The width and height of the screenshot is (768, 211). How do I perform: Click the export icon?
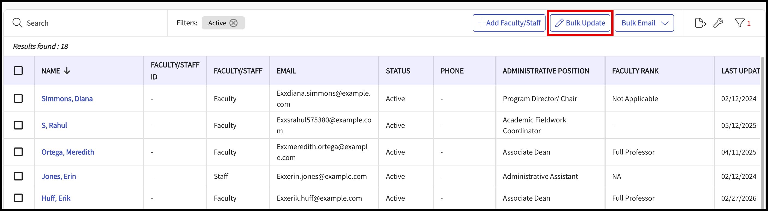click(700, 23)
